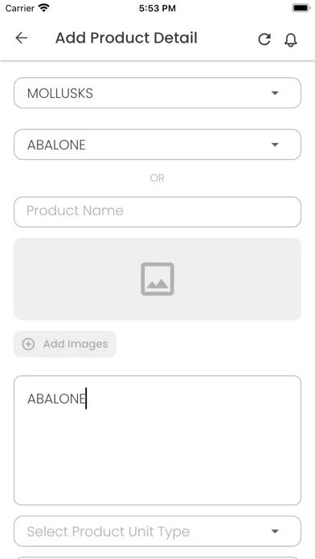Tap the Carrier label in status bar

pyautogui.click(x=20, y=8)
